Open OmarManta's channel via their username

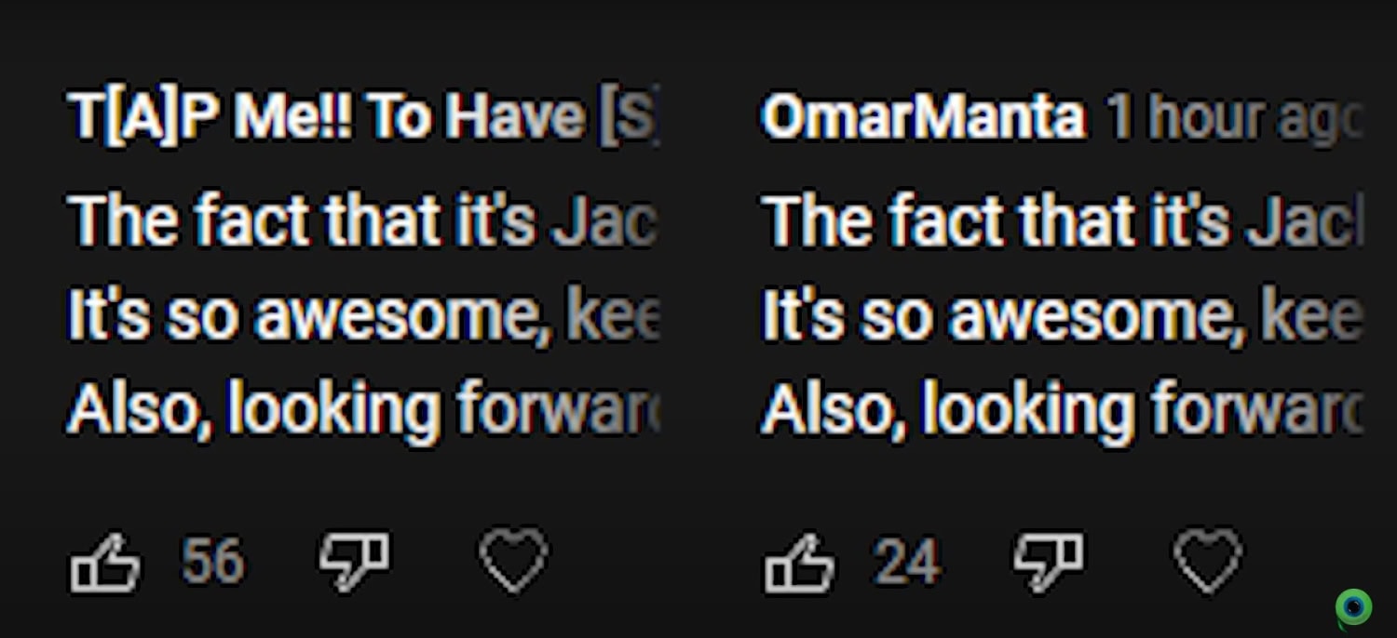point(922,116)
